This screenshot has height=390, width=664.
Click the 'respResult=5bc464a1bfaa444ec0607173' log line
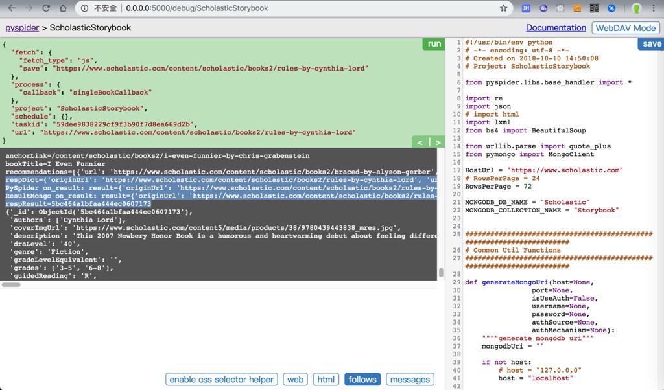coord(78,204)
